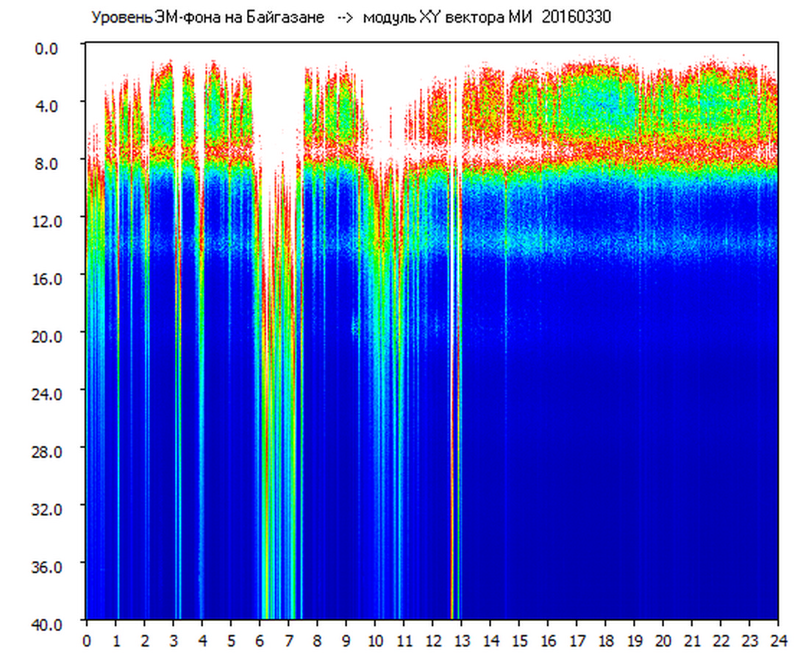Click hour 9 on the horizontal axis
Viewport: 806px width, 662px height.
pyautogui.click(x=346, y=641)
